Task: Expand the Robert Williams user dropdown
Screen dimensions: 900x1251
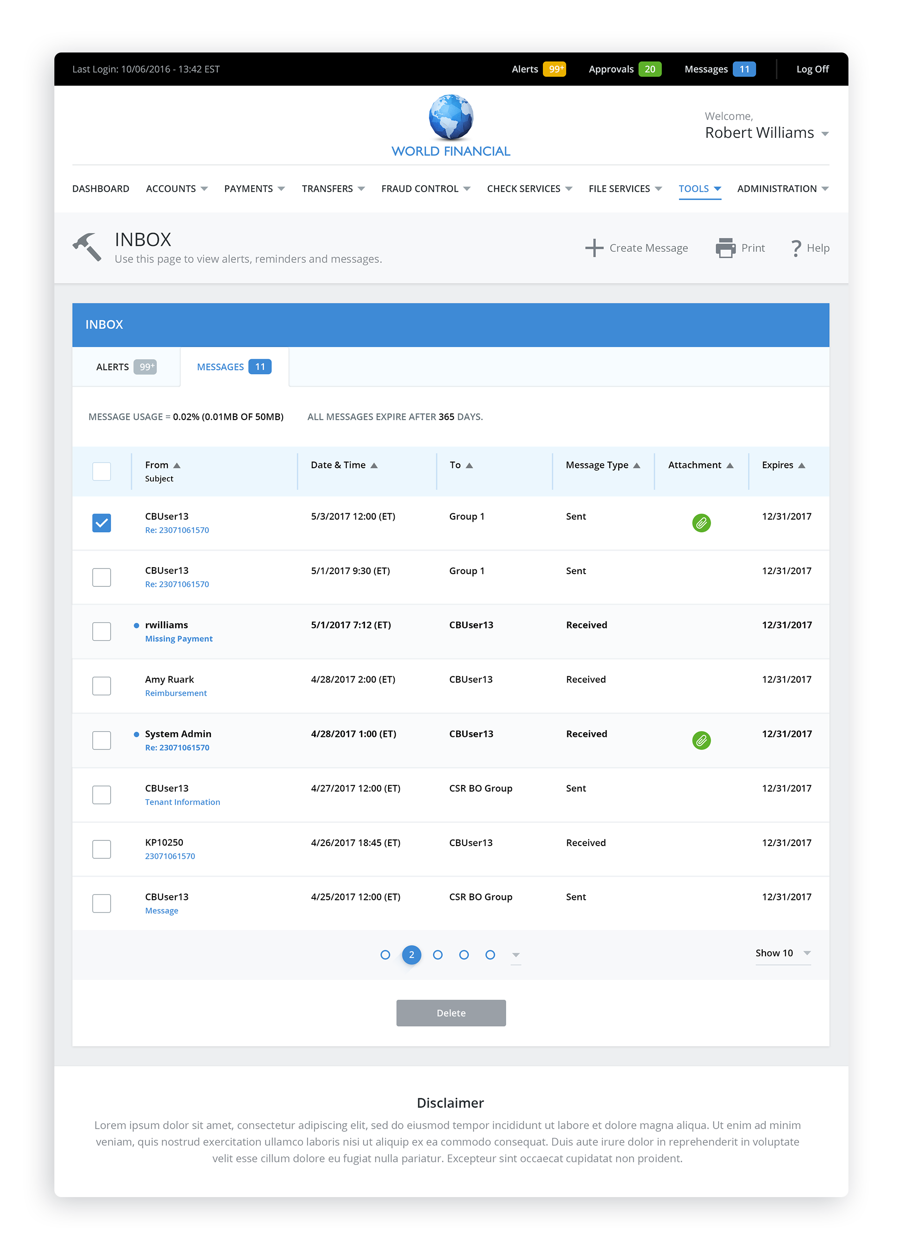Action: click(825, 134)
